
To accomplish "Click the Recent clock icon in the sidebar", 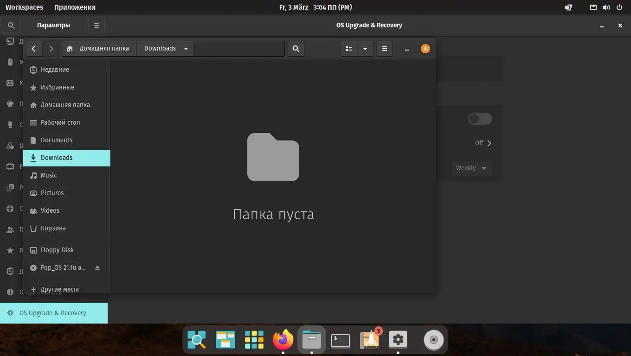I will tap(33, 70).
